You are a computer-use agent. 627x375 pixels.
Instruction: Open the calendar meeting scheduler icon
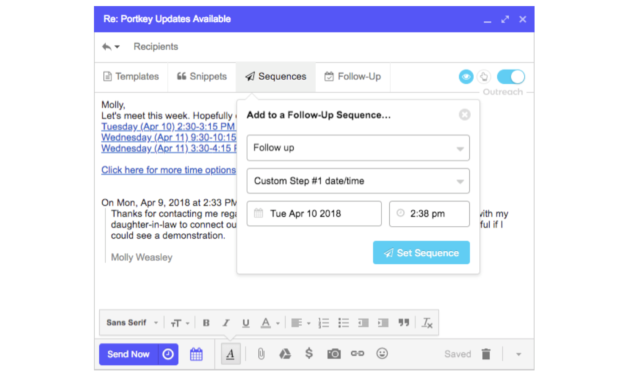(x=196, y=354)
